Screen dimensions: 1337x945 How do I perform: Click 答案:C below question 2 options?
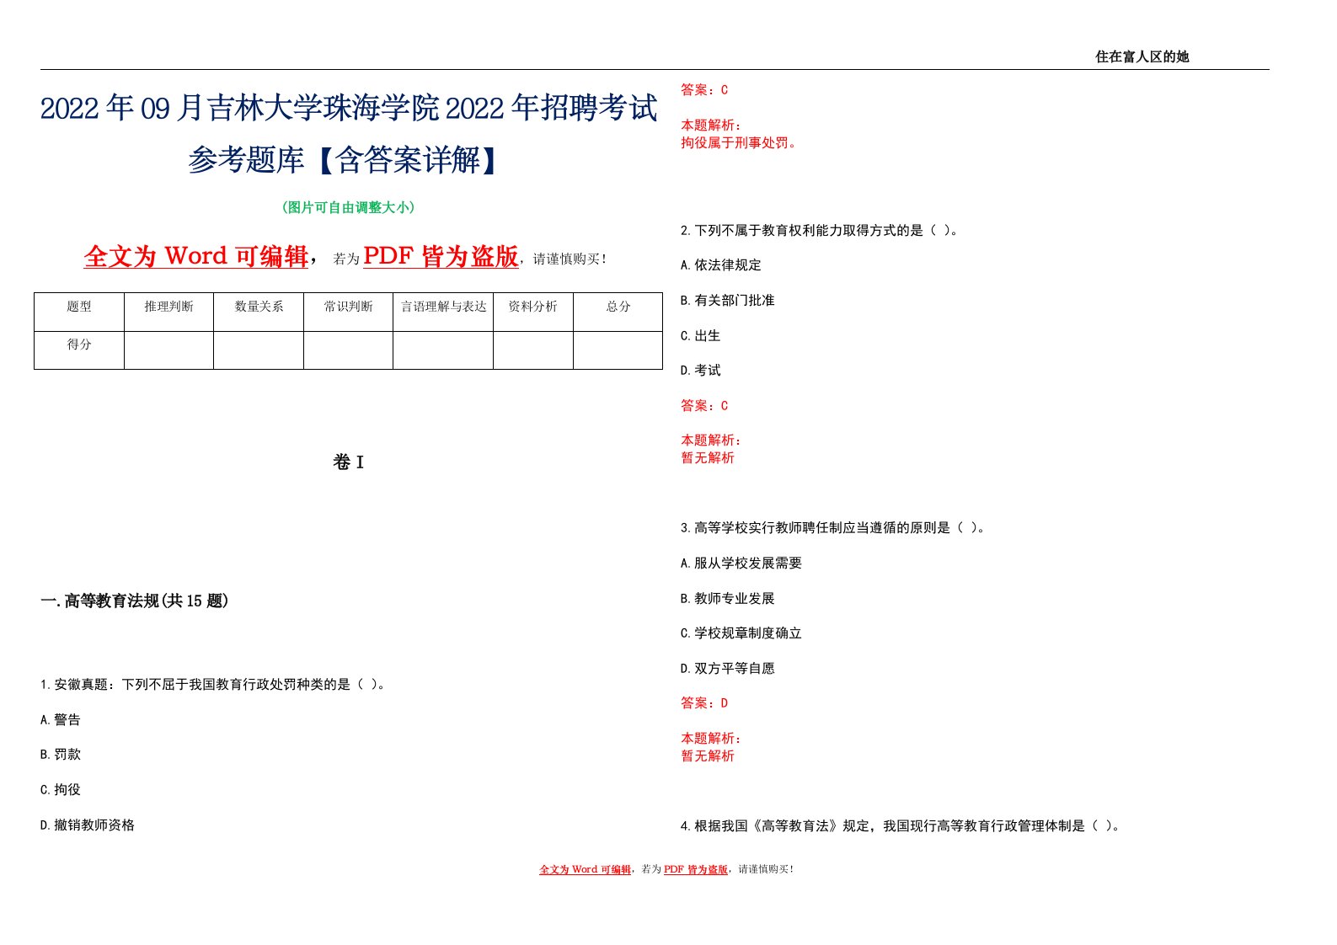(x=704, y=405)
